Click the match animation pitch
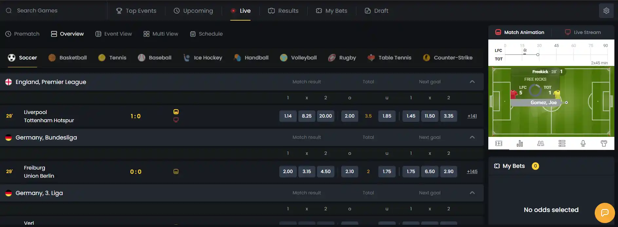Viewport: 618px width, 227px height. pos(551,101)
